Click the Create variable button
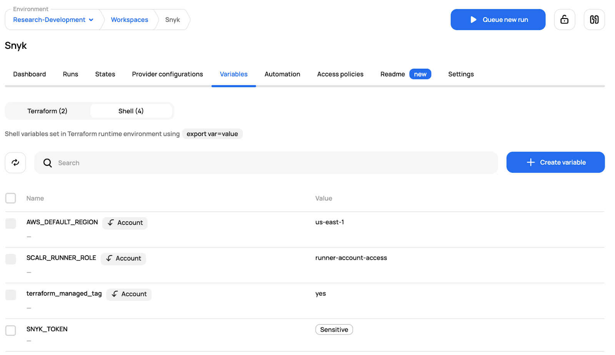The image size is (615, 355). (555, 162)
